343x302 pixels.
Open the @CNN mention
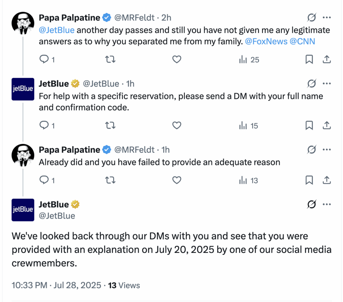coord(302,41)
